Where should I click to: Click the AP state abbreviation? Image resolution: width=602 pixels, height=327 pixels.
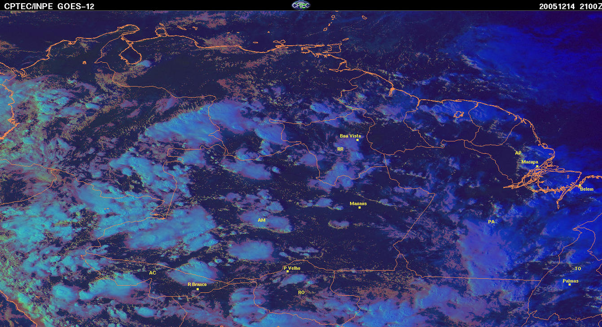[518, 153]
